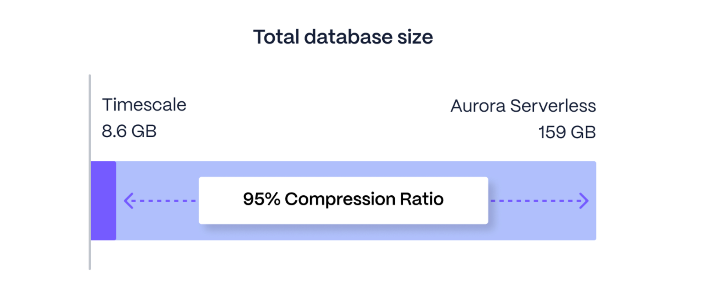
Task: Click the "Timescale" label
Action: (144, 105)
